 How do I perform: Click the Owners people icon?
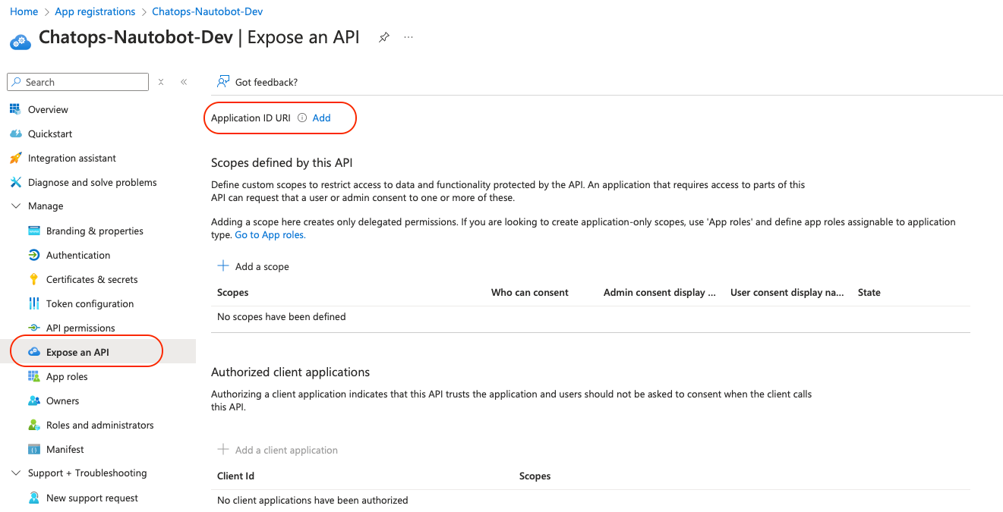click(33, 400)
